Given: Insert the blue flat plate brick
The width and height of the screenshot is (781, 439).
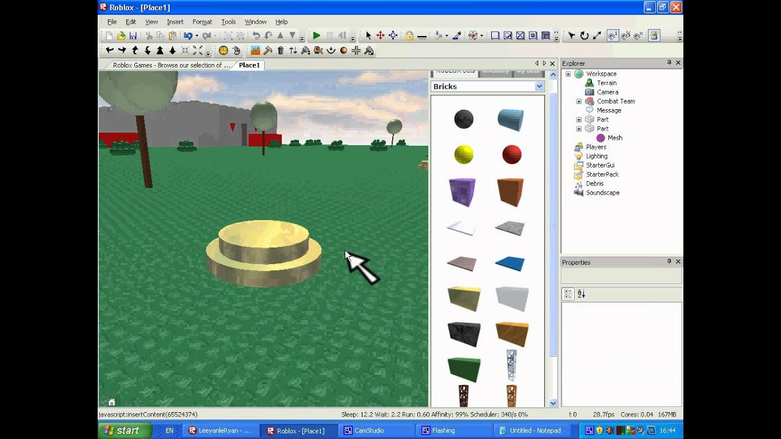Looking at the screenshot, I should [x=509, y=263].
